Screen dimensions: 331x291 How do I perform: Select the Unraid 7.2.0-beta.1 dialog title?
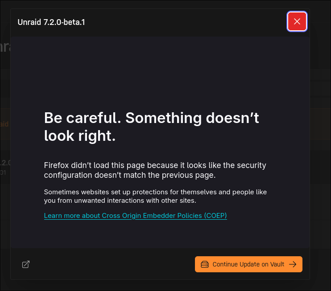(x=51, y=22)
